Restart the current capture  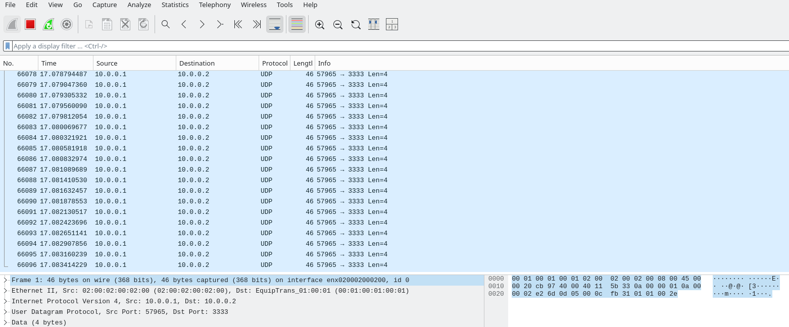pyautogui.click(x=48, y=24)
